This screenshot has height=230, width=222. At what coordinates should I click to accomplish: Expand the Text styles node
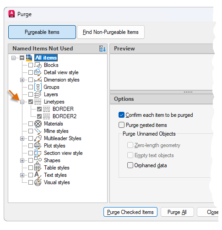point(22,175)
